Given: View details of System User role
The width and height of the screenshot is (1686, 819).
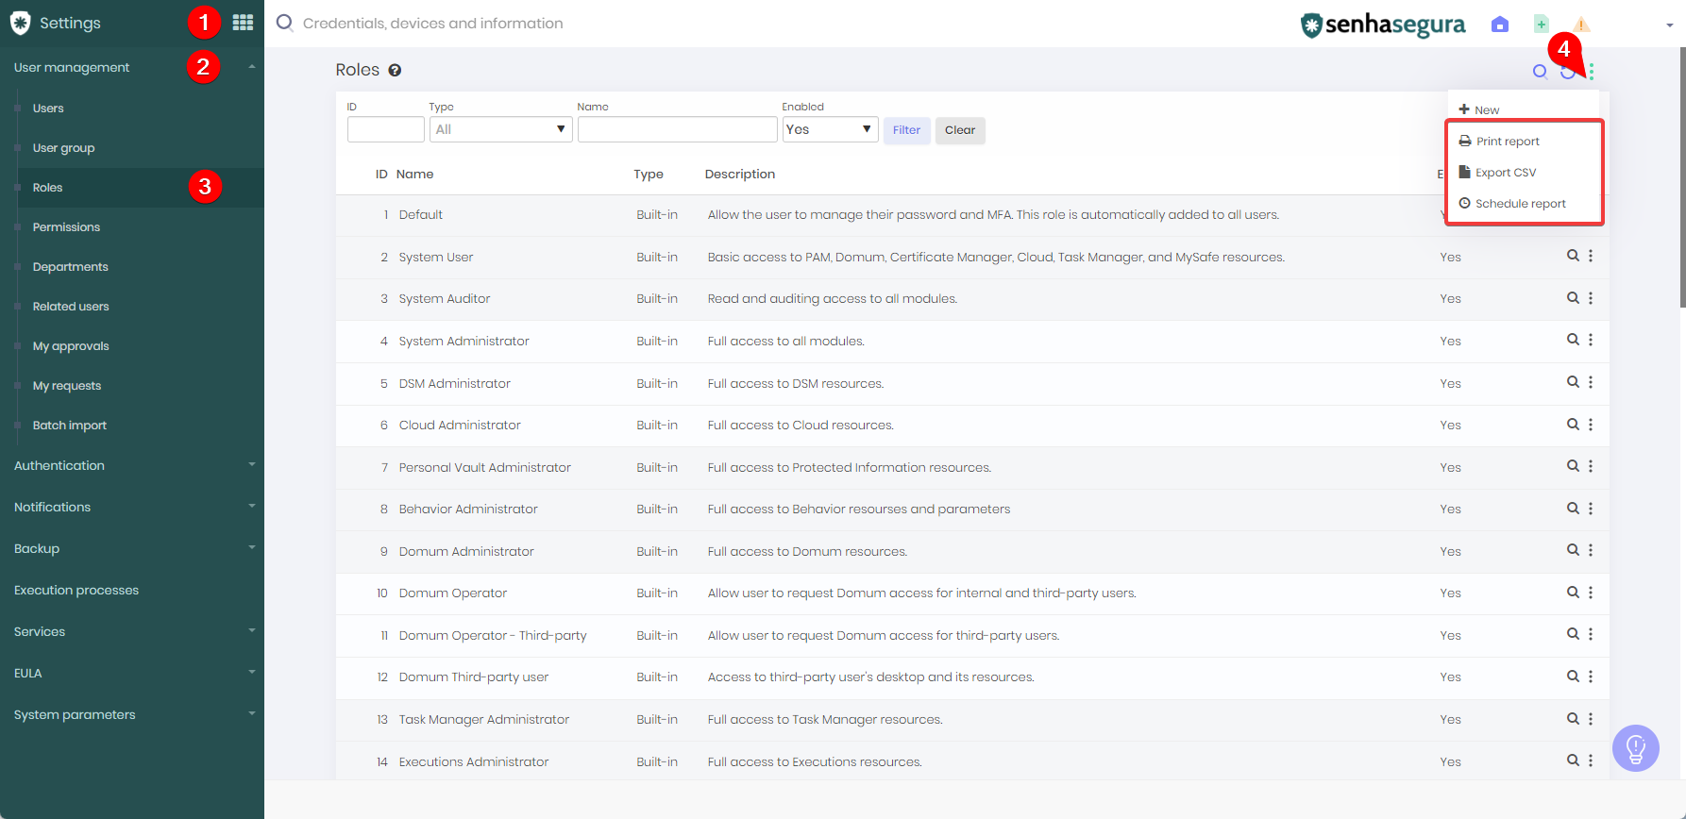Looking at the screenshot, I should (x=1573, y=256).
